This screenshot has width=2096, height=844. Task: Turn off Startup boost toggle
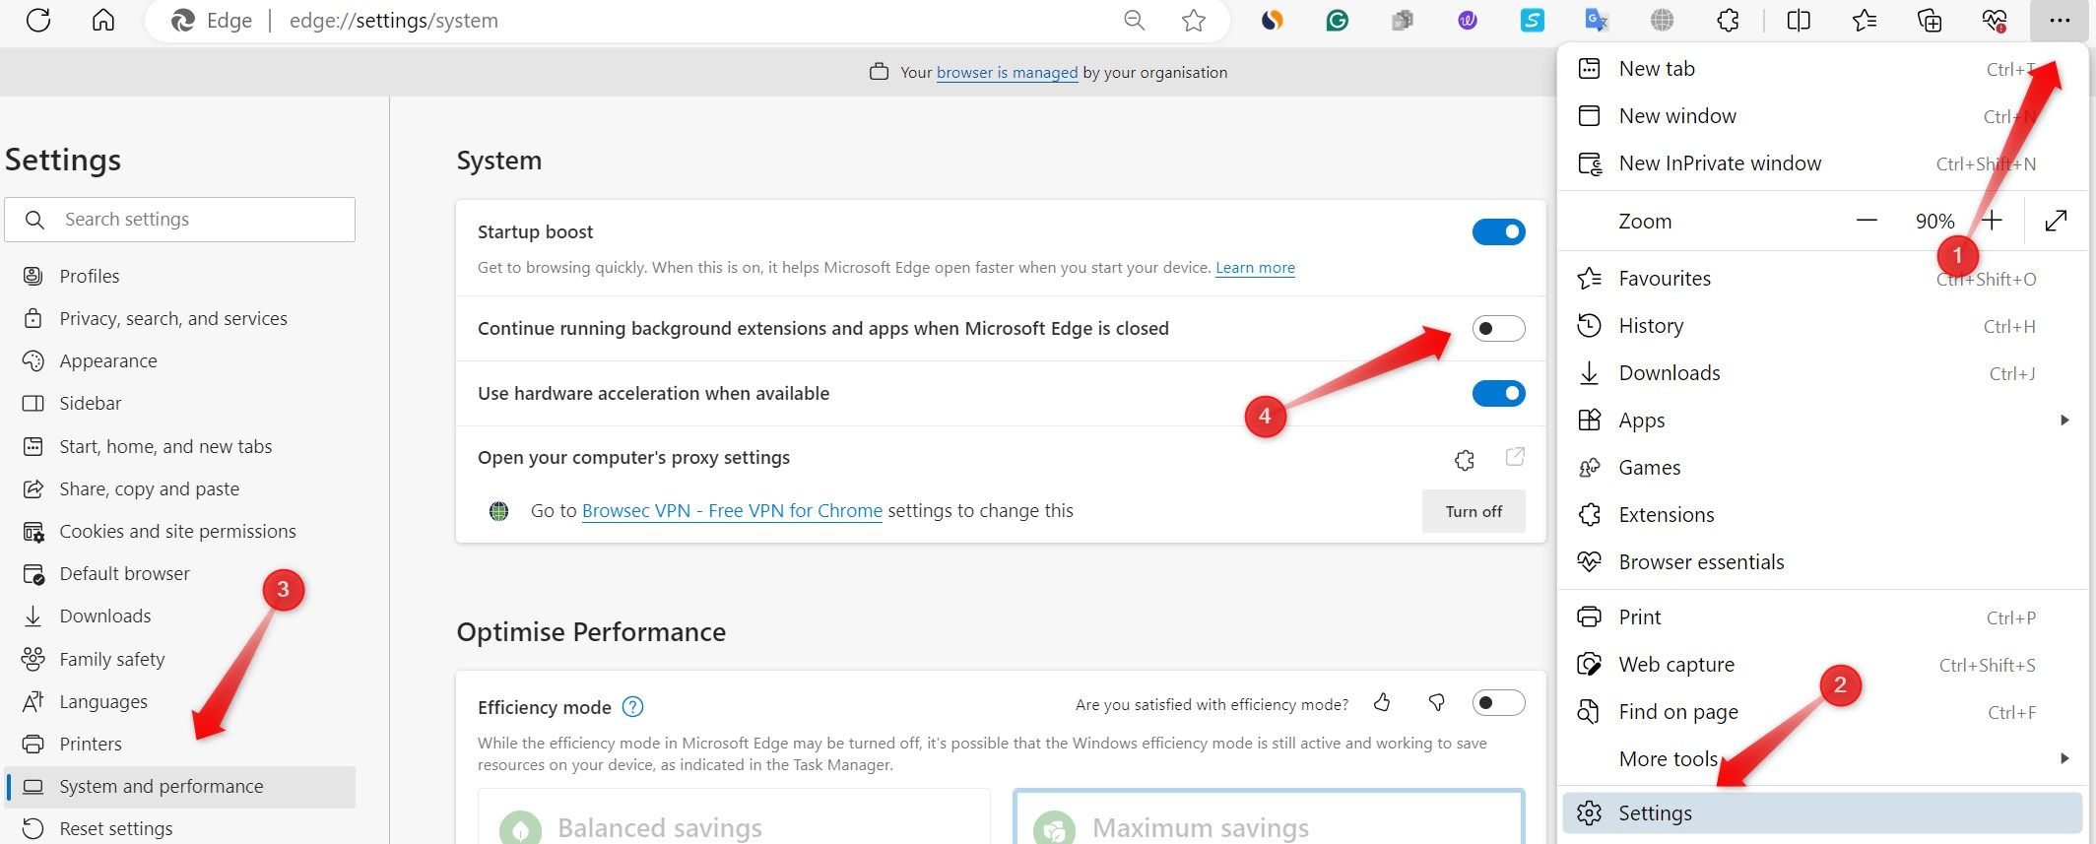pyautogui.click(x=1498, y=231)
